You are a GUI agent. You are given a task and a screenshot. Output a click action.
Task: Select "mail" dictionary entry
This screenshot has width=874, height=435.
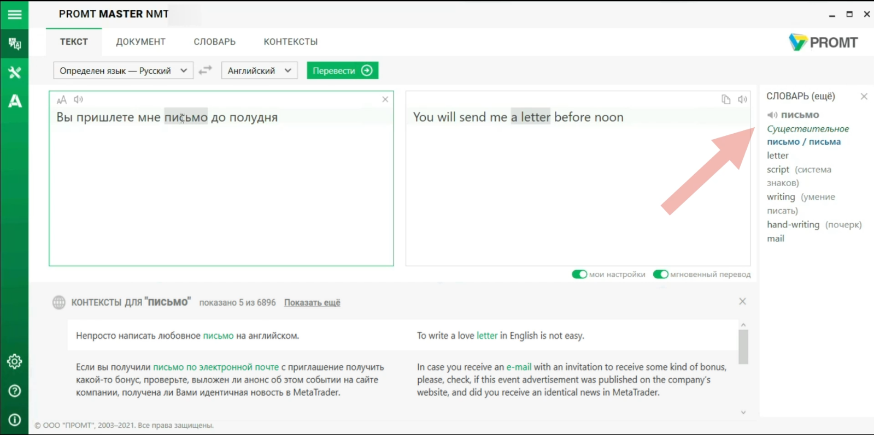pos(776,239)
